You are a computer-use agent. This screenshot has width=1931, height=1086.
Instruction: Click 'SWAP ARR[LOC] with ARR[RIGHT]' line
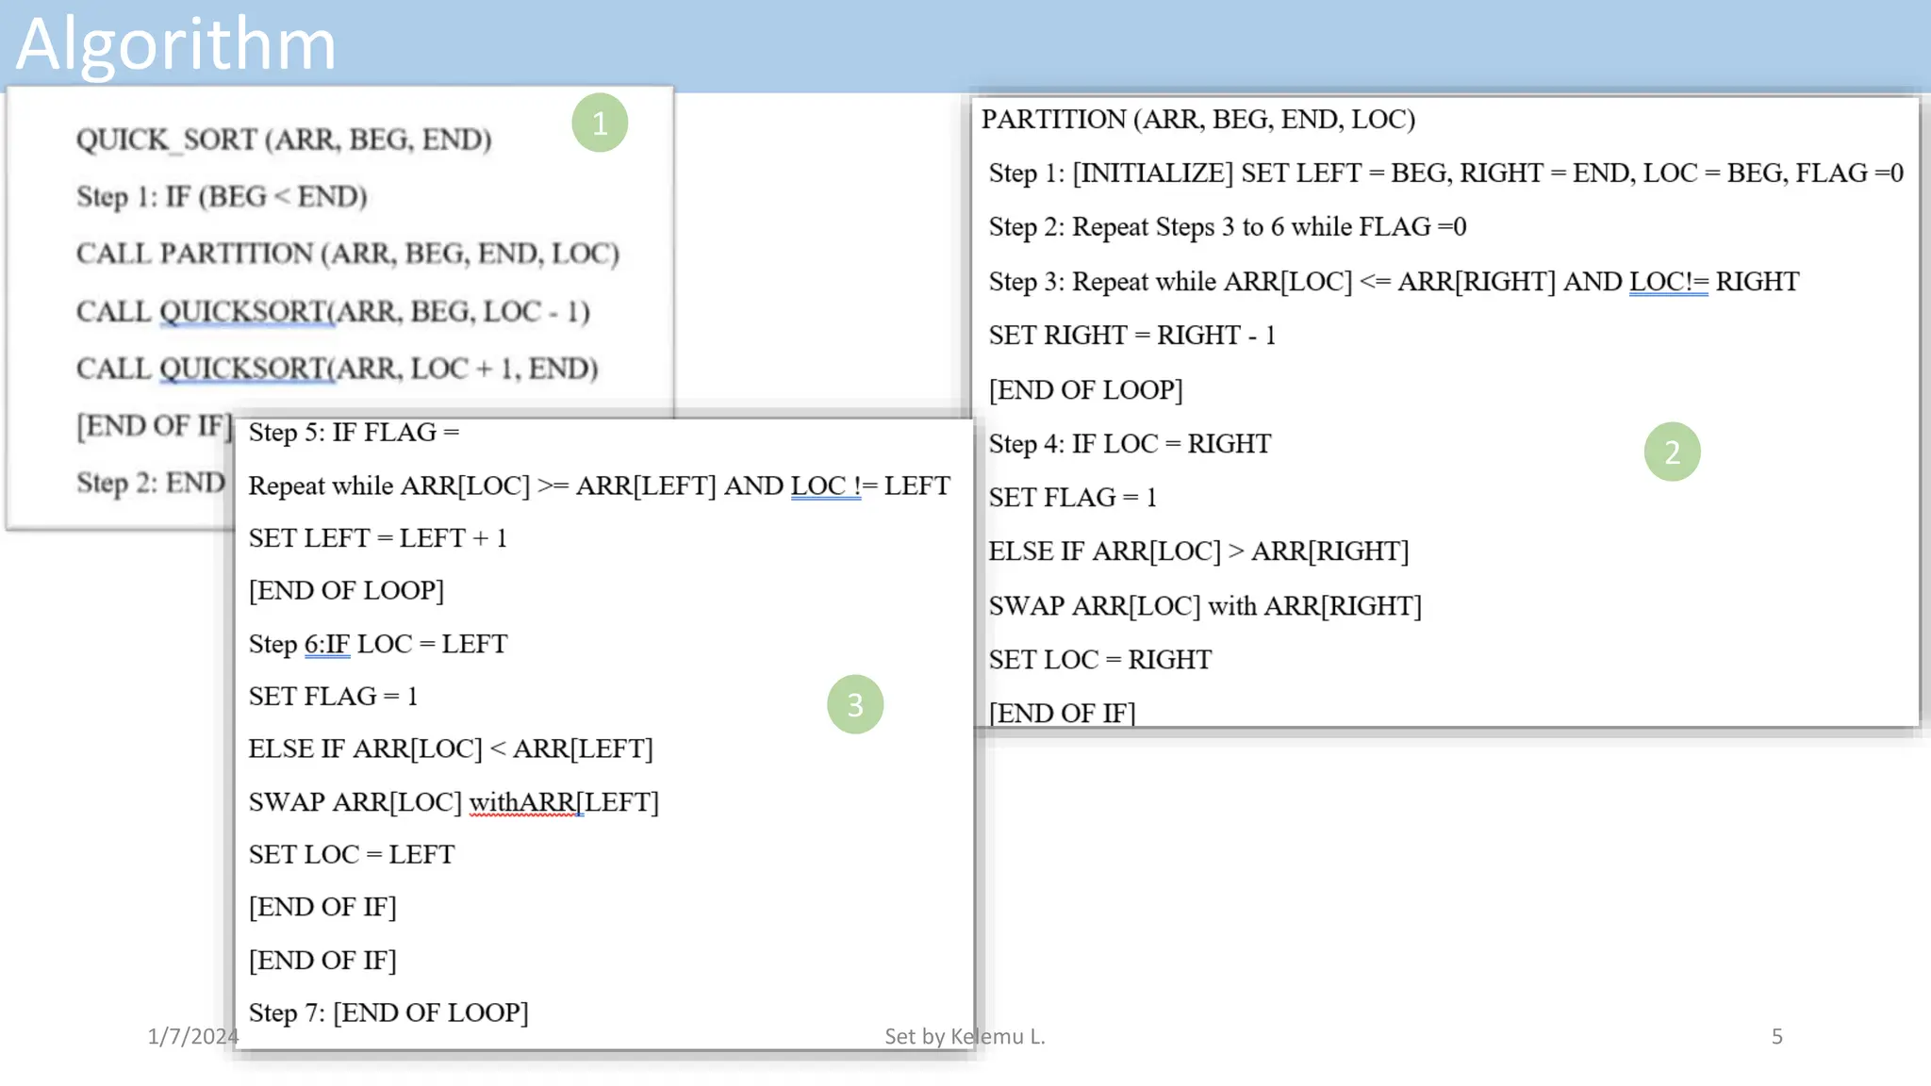pyautogui.click(x=1205, y=605)
